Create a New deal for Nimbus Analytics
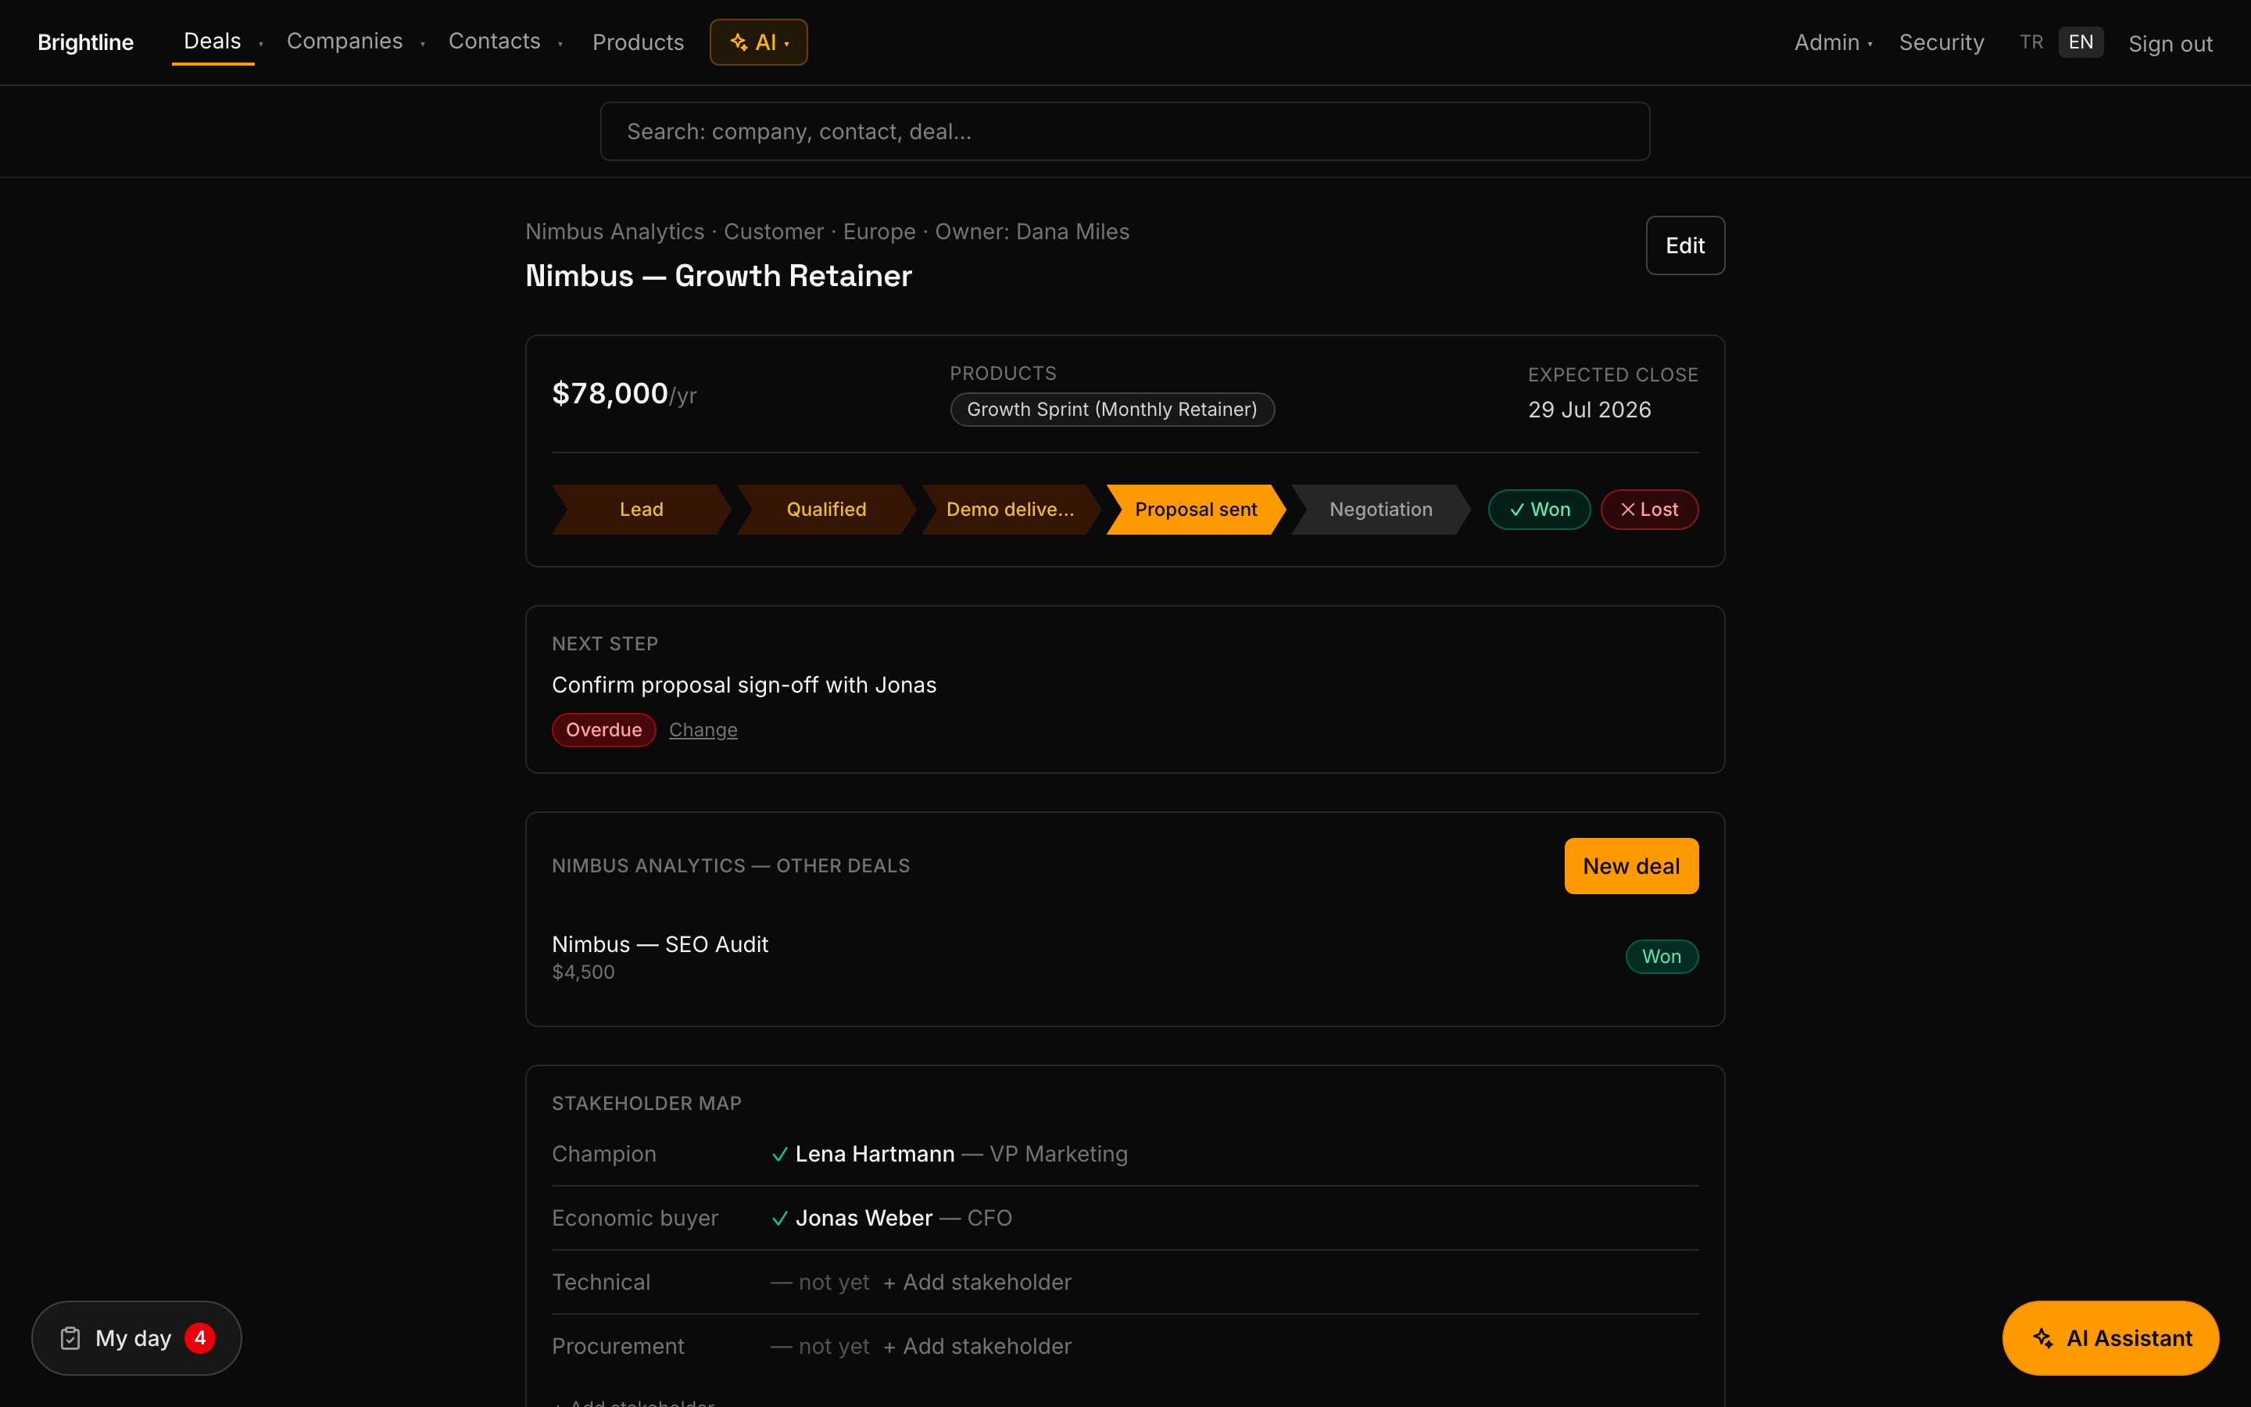The image size is (2251, 1407). pyautogui.click(x=1630, y=866)
